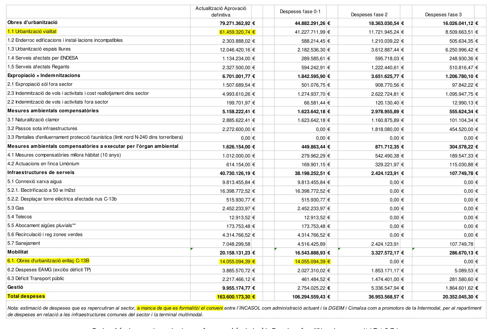Screen dimensions: 494x329
Task: Click '4.1 Mesures compensatòries millora hàbitat (10 anys)'
Action: (64, 155)
